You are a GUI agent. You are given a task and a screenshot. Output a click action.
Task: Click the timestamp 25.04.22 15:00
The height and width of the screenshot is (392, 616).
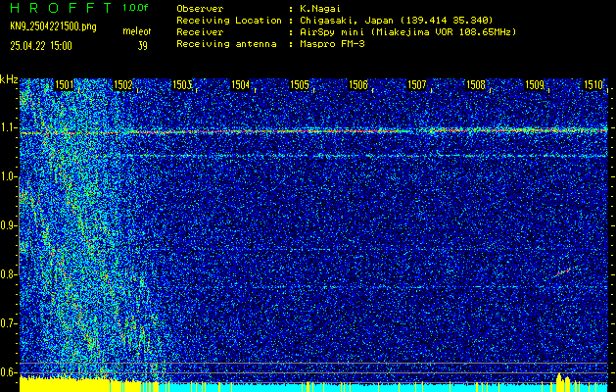click(41, 46)
